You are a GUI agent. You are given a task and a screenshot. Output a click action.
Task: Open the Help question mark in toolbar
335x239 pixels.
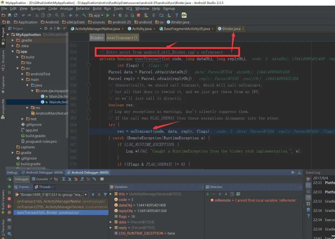pyautogui.click(x=177, y=15)
